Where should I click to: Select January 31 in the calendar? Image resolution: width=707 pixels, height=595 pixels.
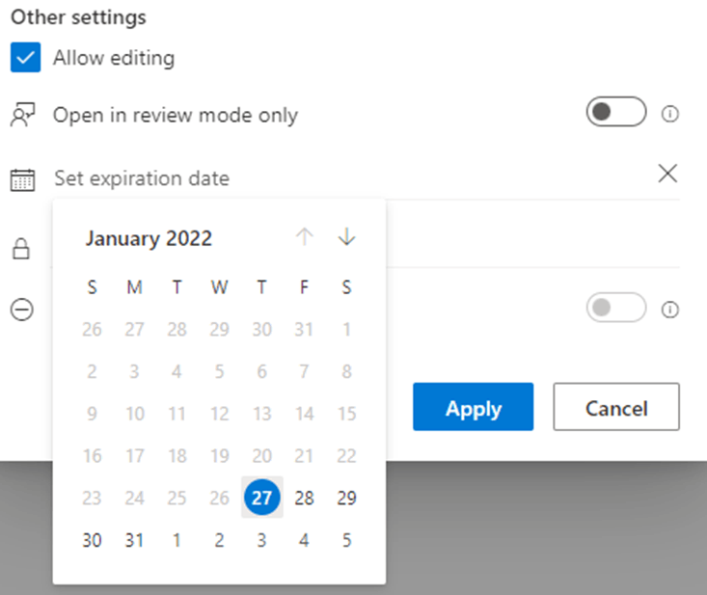click(x=134, y=540)
